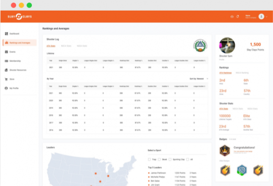Open the Dashboard sidebar icon
Viewport: 273px width, 186px height.
[x=7, y=33]
